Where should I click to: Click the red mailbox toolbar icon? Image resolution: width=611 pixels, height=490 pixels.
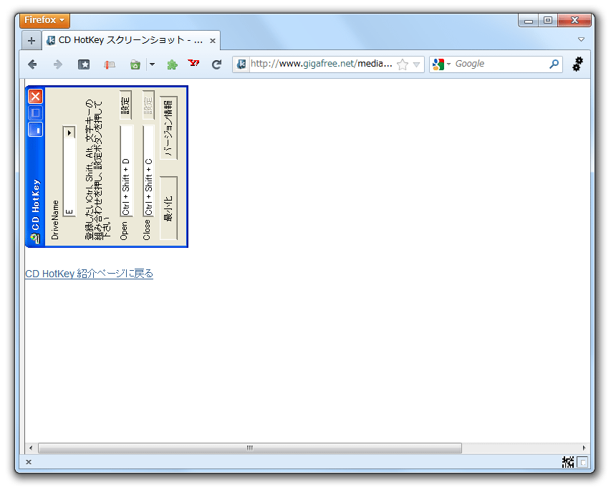(110, 64)
